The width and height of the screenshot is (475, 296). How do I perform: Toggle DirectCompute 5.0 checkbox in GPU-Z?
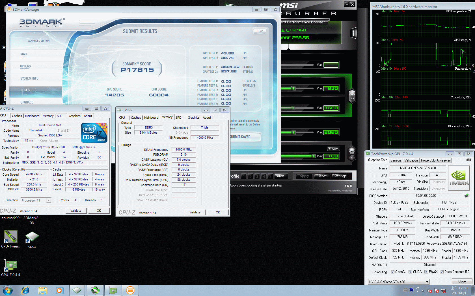tap(442, 272)
